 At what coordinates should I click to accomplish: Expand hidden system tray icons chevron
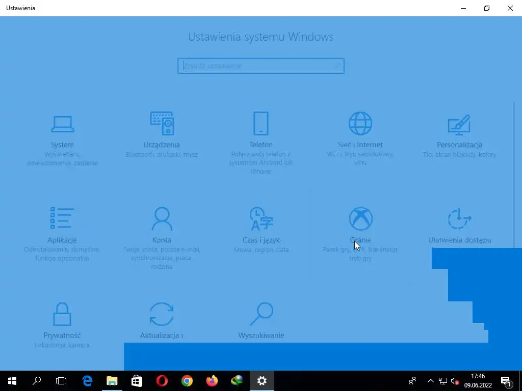click(430, 381)
